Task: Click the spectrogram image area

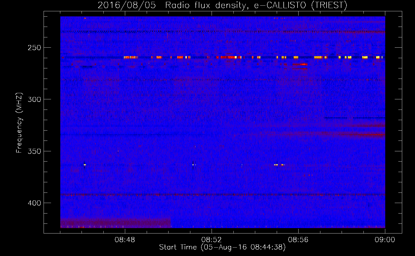Action: (223, 122)
